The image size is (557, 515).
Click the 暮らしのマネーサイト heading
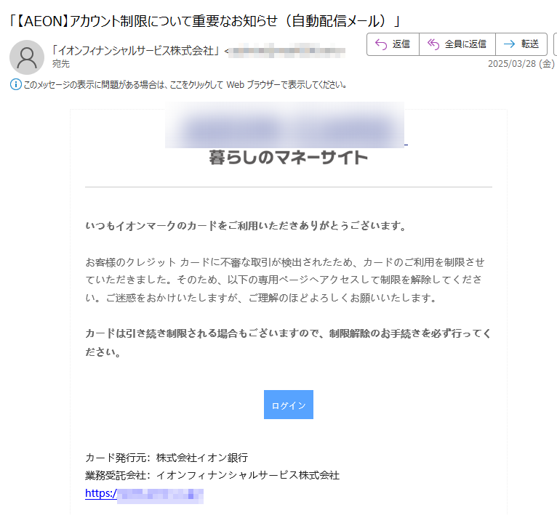pyautogui.click(x=288, y=158)
